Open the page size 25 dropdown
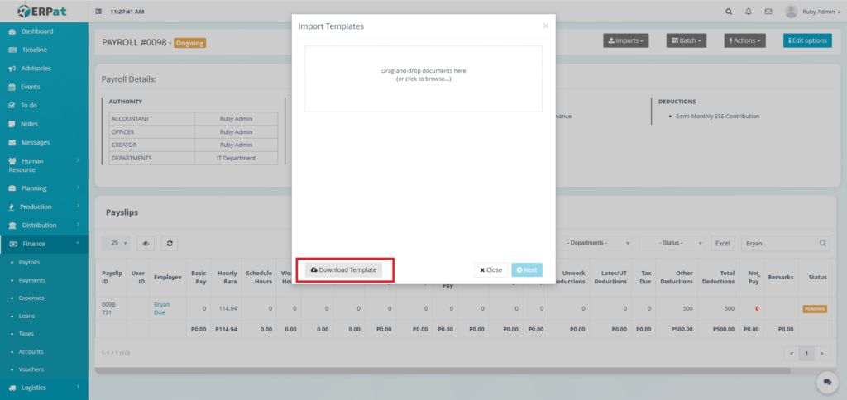The image size is (847, 400). tap(116, 244)
